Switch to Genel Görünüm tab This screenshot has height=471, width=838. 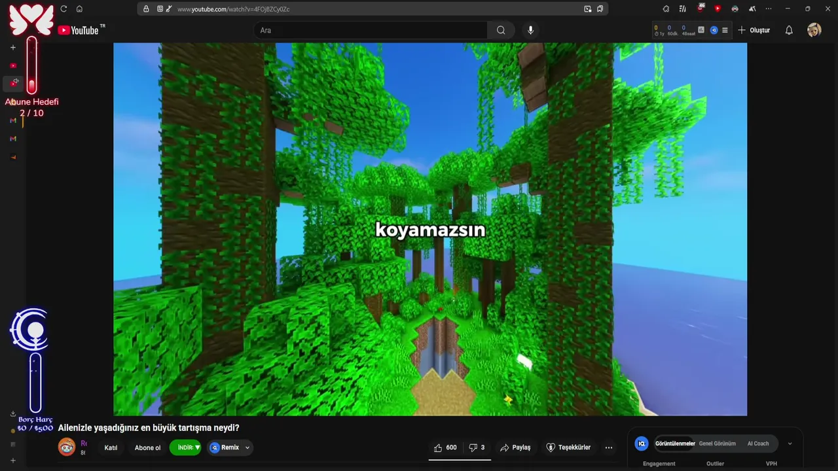click(717, 444)
